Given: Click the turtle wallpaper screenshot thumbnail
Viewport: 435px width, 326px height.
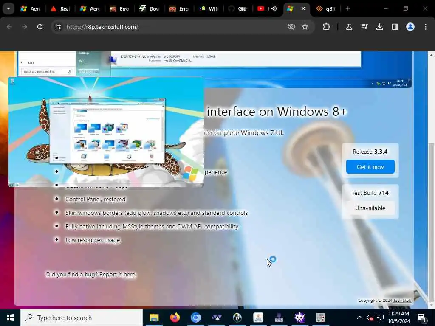Looking at the screenshot, I should [106, 132].
